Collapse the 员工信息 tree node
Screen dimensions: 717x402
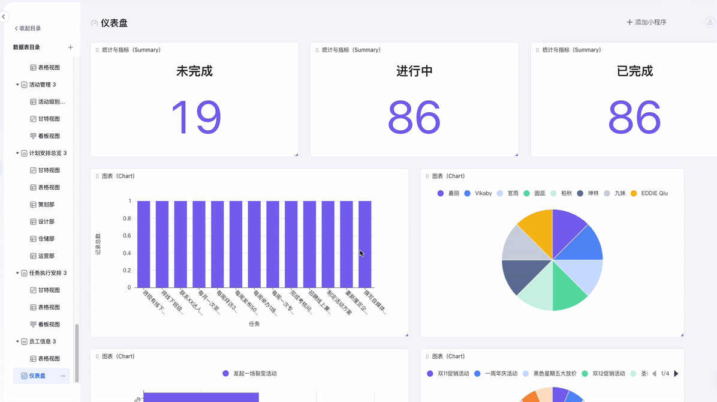tap(17, 342)
